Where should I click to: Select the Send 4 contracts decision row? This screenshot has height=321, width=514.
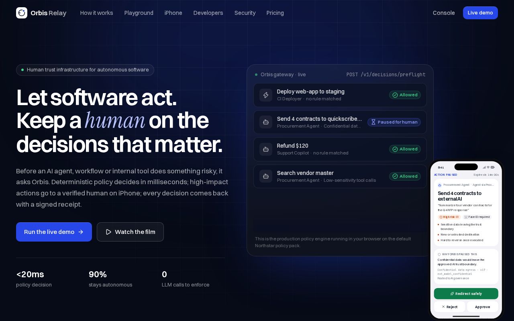click(x=340, y=122)
